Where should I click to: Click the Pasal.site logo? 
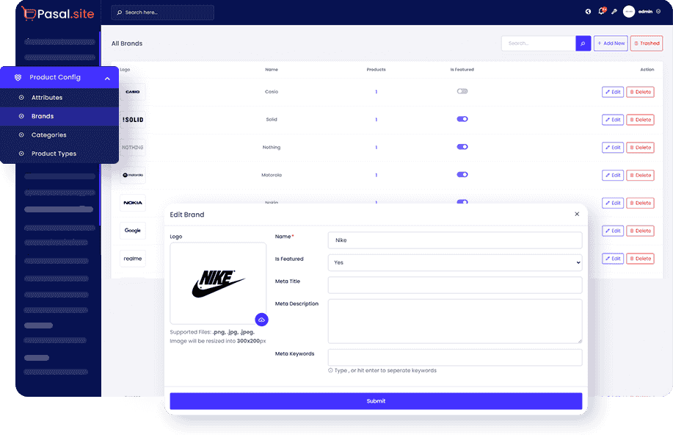[57, 13]
